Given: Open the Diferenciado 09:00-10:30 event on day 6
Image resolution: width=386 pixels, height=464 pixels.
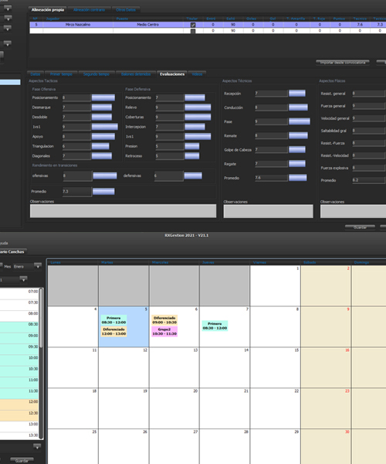Looking at the screenshot, I should [x=164, y=320].
